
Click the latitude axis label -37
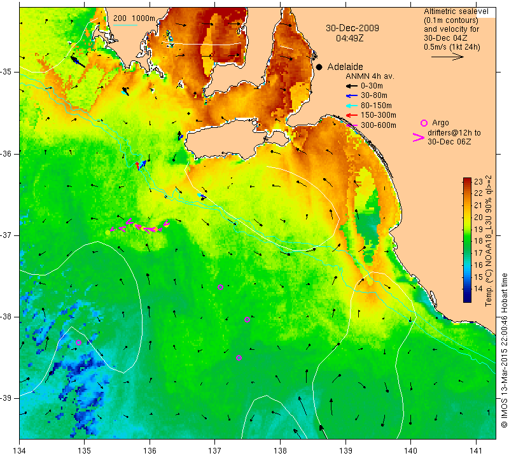6,235
